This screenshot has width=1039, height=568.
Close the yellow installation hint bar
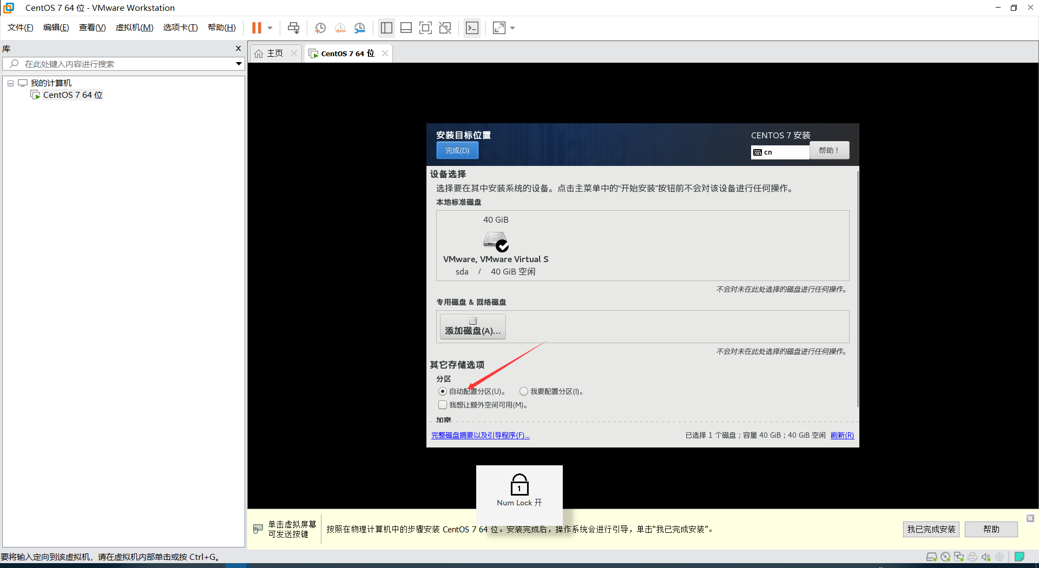1030,518
